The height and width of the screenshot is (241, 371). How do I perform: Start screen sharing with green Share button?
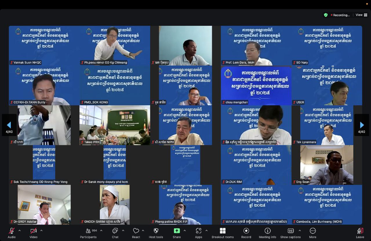[x=177, y=233]
